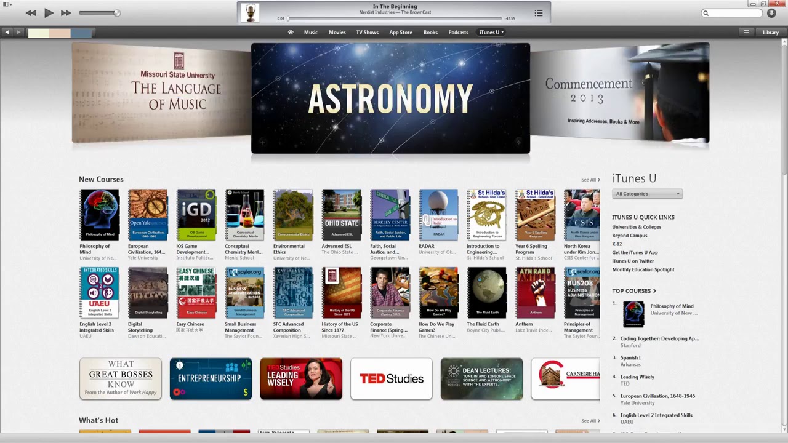Open the Easy Chinese course icon
The height and width of the screenshot is (443, 788).
click(x=196, y=293)
